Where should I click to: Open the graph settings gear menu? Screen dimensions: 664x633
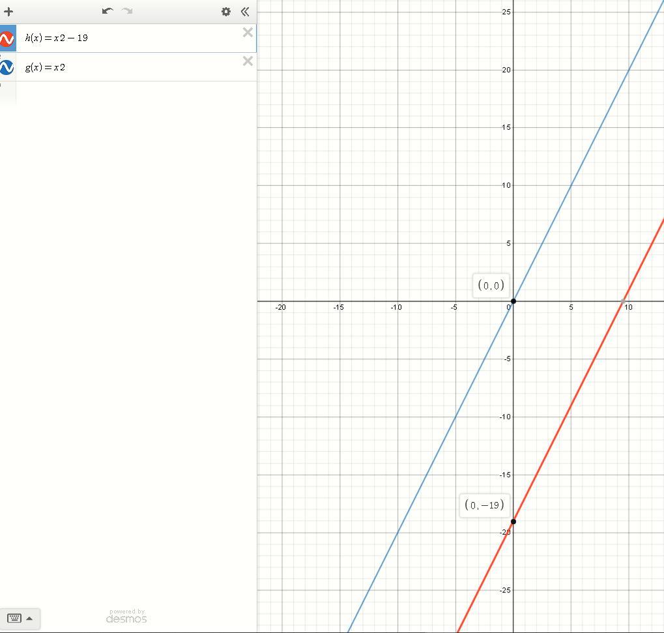click(226, 12)
